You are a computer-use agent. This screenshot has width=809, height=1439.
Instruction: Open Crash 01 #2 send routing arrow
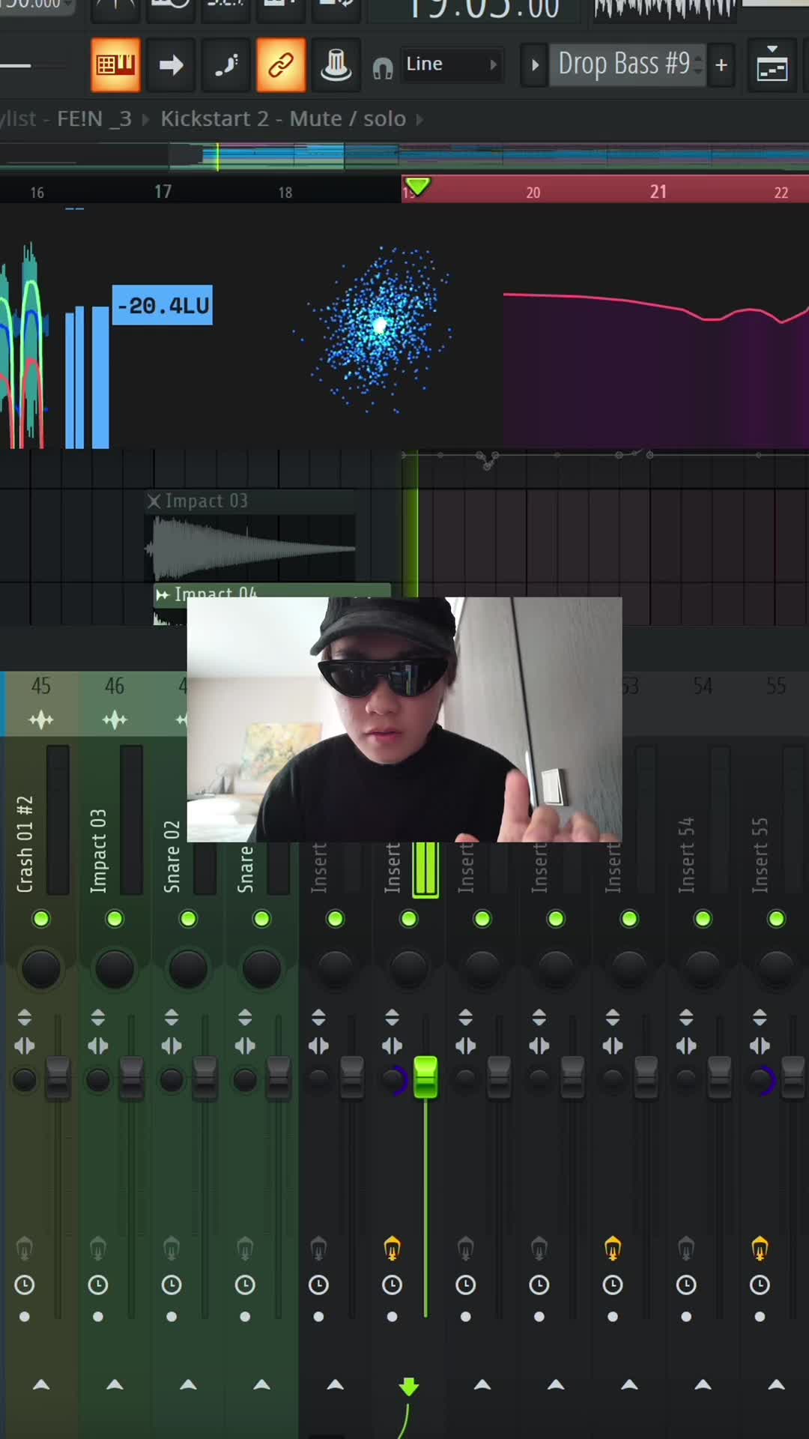pos(41,1384)
